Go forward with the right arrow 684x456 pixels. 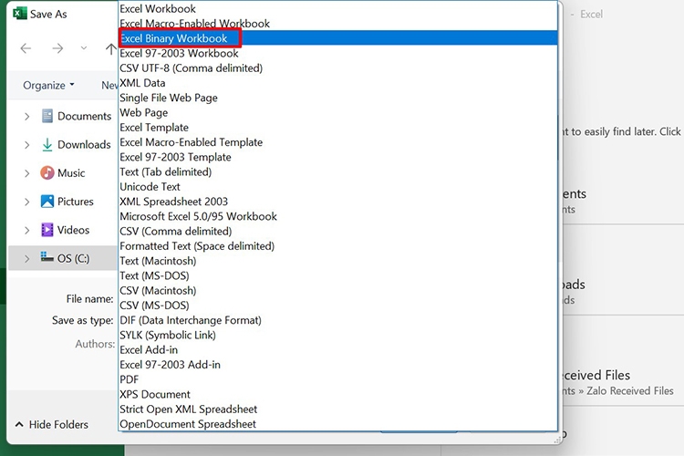(57, 48)
